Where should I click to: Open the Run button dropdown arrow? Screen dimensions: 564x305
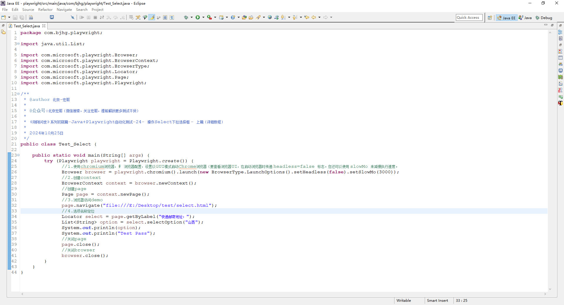click(203, 18)
